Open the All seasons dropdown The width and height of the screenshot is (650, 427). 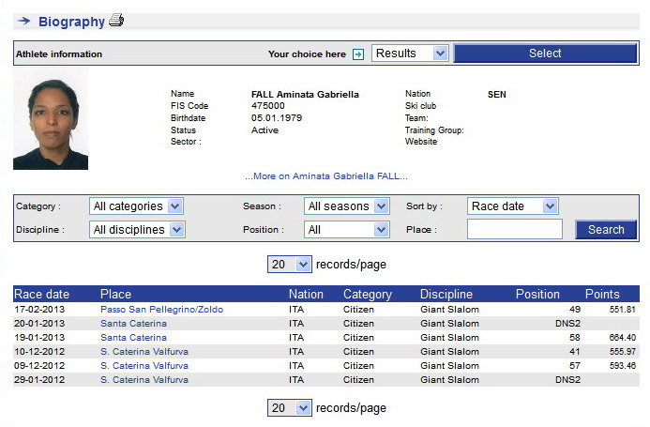coord(346,206)
